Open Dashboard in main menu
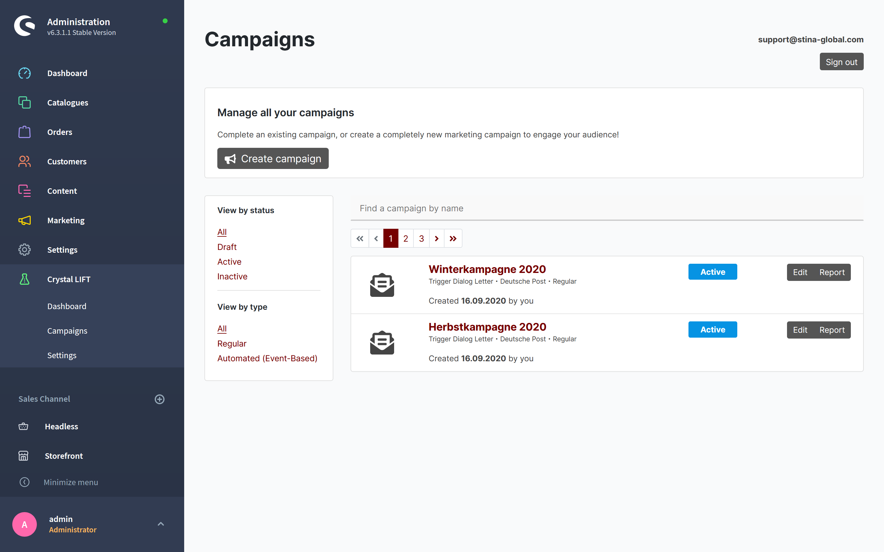This screenshot has width=884, height=552. [x=67, y=73]
